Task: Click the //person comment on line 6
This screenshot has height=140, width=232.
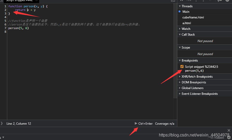Action: [74, 24]
